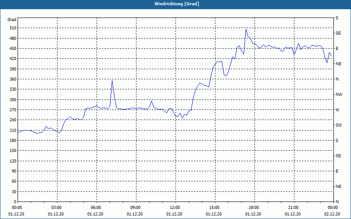Click the 90 y-axis value
This screenshot has height=219, width=351.
click(x=14, y=171)
